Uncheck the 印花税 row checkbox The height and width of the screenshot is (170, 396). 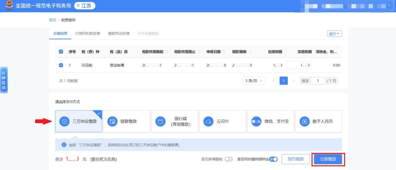pos(61,65)
